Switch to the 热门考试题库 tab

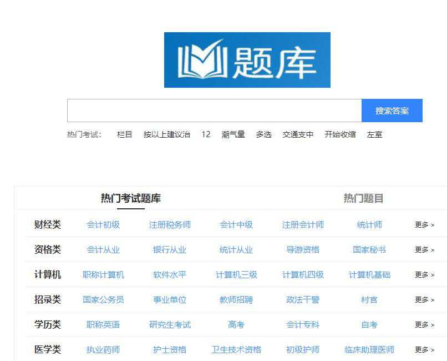(x=131, y=198)
